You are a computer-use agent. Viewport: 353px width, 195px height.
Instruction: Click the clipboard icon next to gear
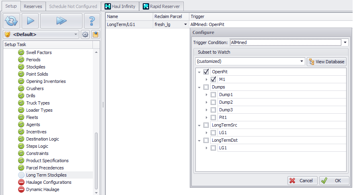pyautogui.click(x=95, y=34)
